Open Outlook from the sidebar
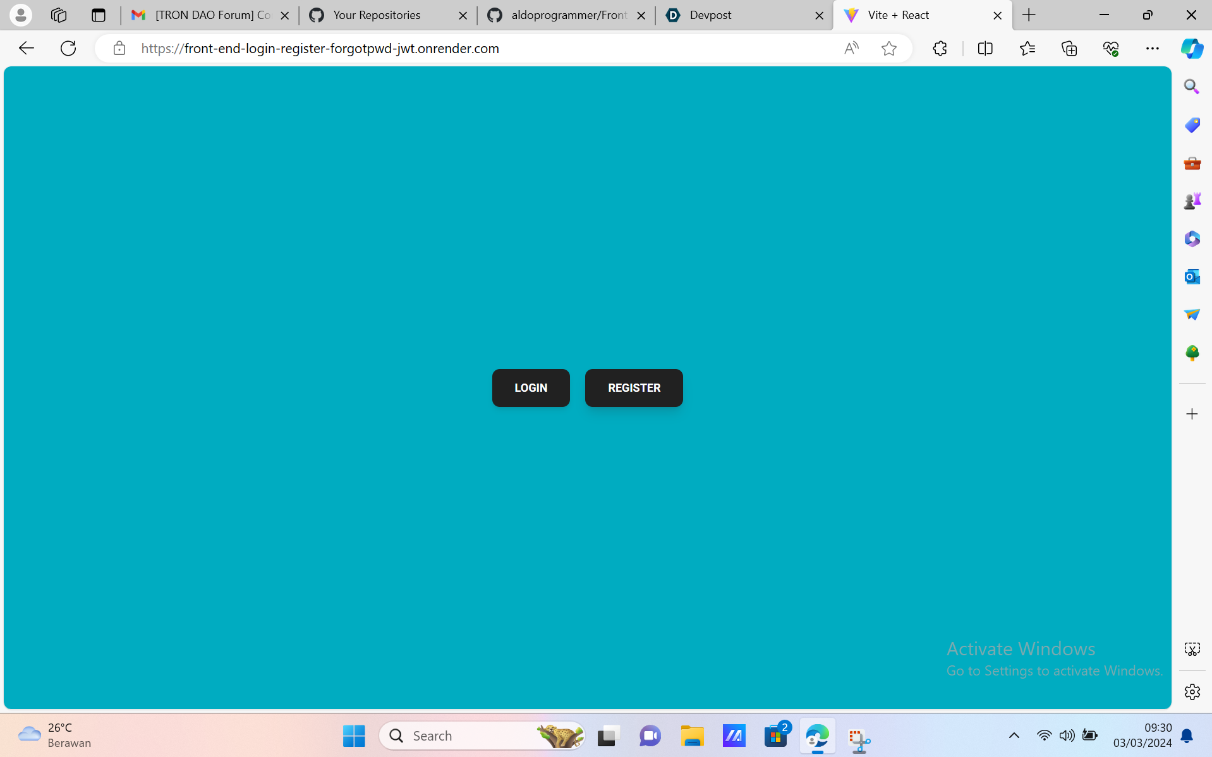Viewport: 1212px width, 757px height. click(x=1192, y=276)
